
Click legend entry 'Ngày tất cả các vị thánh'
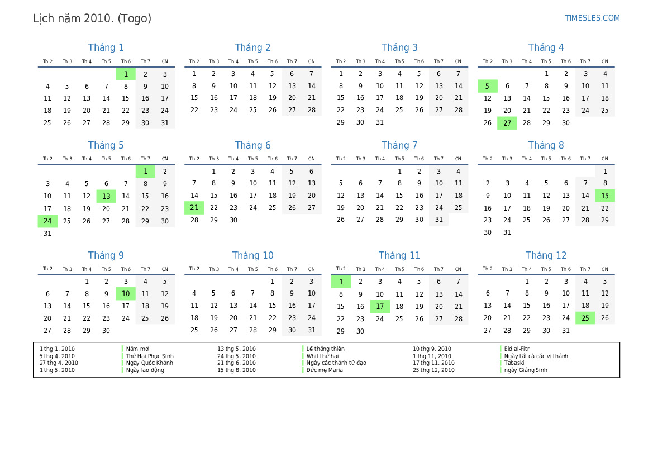coord(536,356)
